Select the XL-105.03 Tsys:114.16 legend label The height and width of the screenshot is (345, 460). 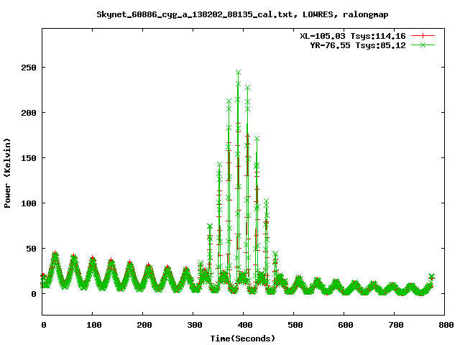tap(353, 36)
